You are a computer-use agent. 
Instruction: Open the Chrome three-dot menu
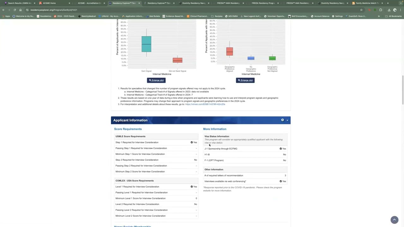400,10
